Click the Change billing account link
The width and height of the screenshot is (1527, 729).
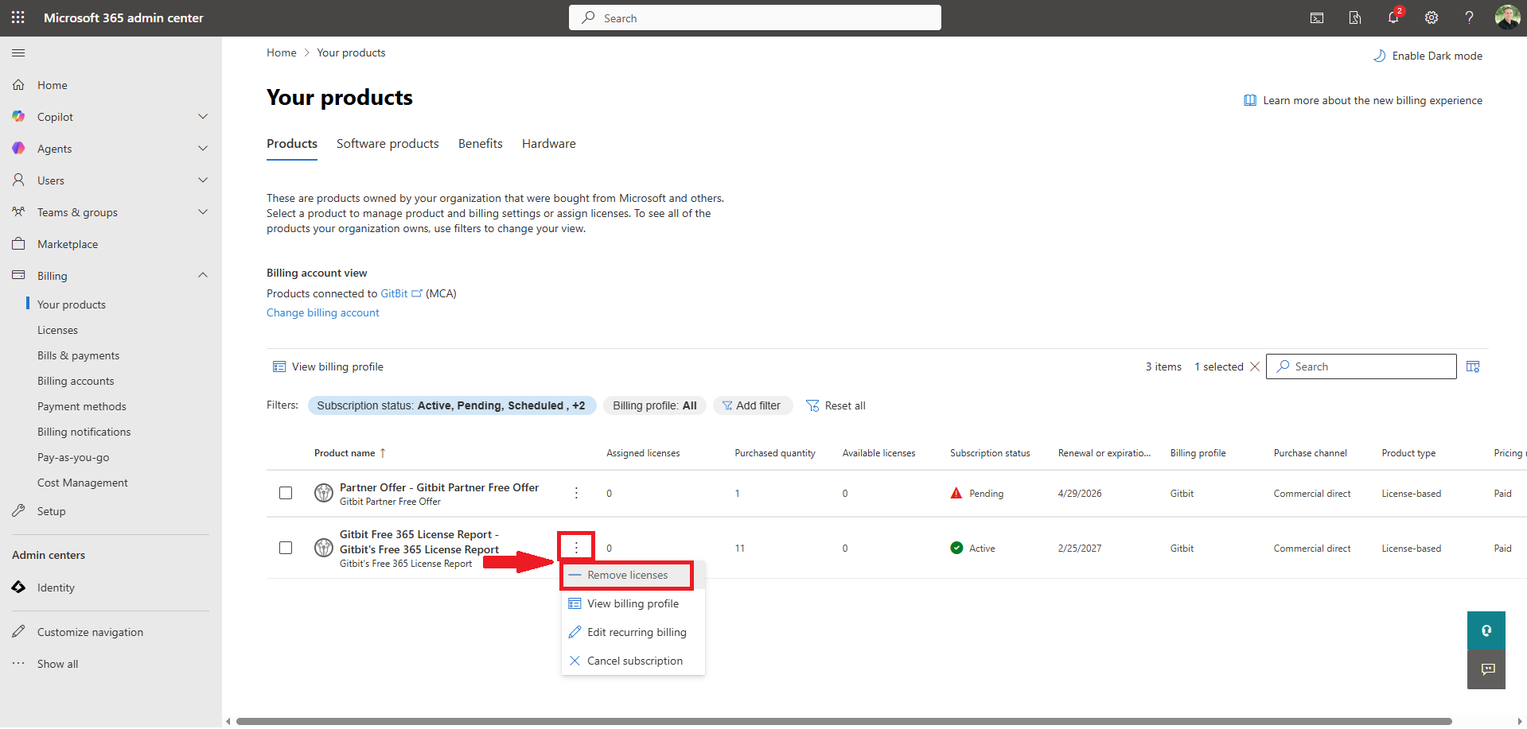[322, 312]
